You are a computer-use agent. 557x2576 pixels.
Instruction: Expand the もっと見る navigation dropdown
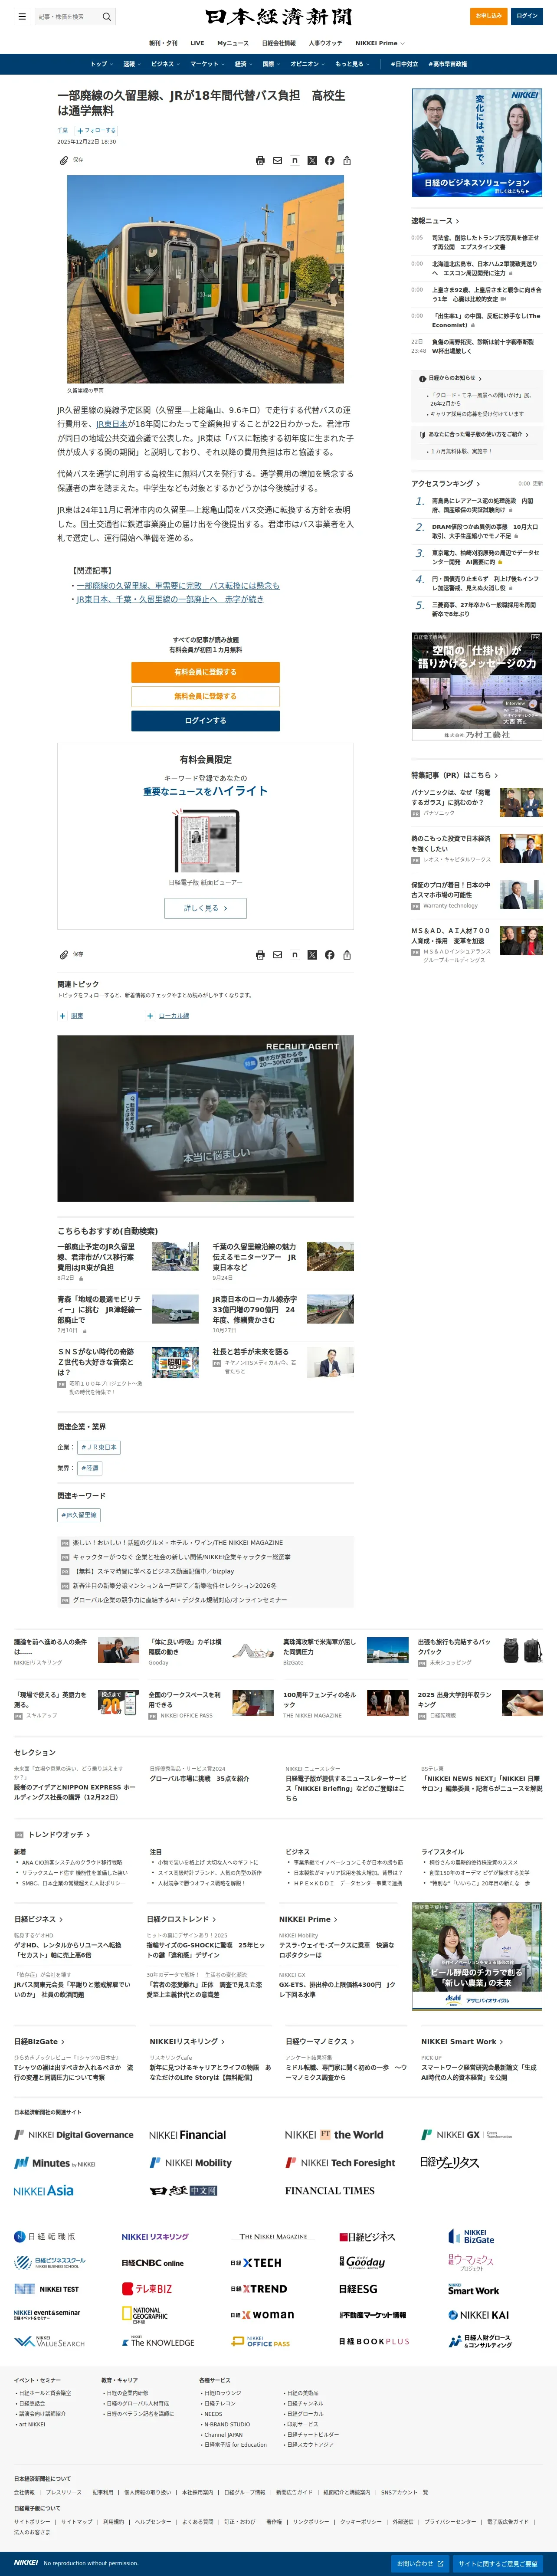click(352, 64)
